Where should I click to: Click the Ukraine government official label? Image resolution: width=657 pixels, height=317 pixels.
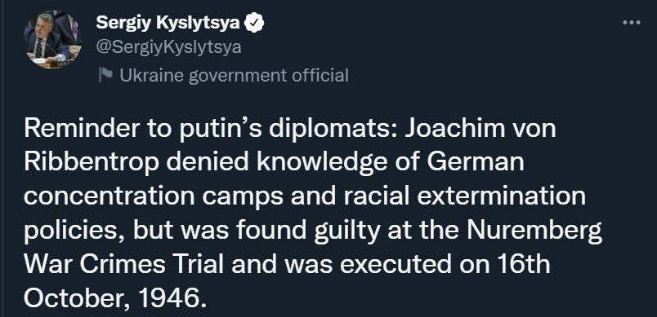[234, 76]
